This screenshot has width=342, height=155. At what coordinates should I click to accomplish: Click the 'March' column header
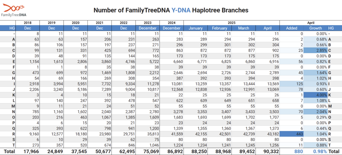point(243,28)
